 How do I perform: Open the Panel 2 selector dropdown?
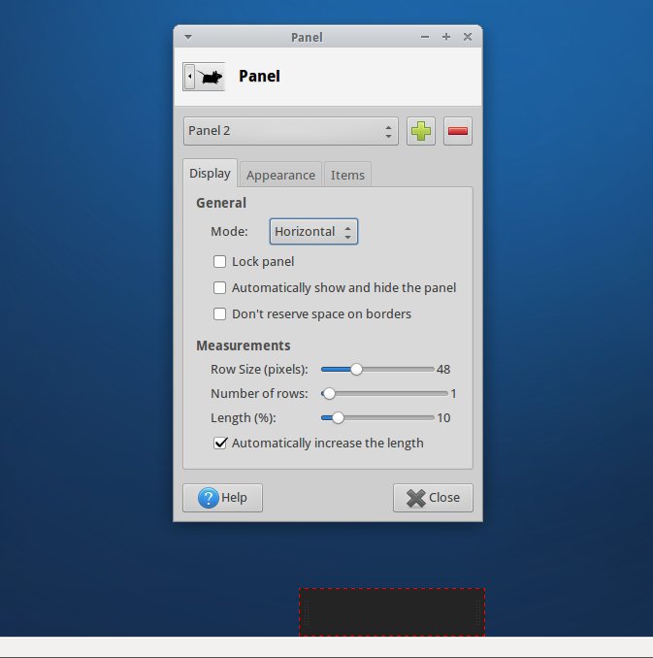click(290, 131)
